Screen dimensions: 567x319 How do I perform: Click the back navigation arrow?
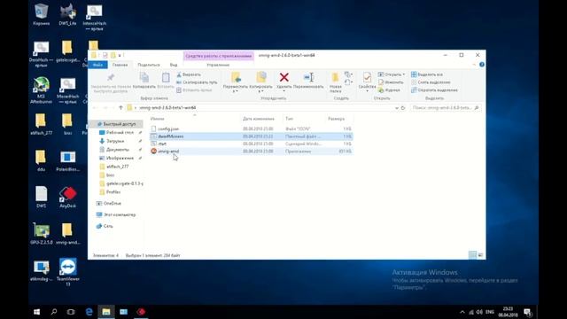(x=95, y=108)
